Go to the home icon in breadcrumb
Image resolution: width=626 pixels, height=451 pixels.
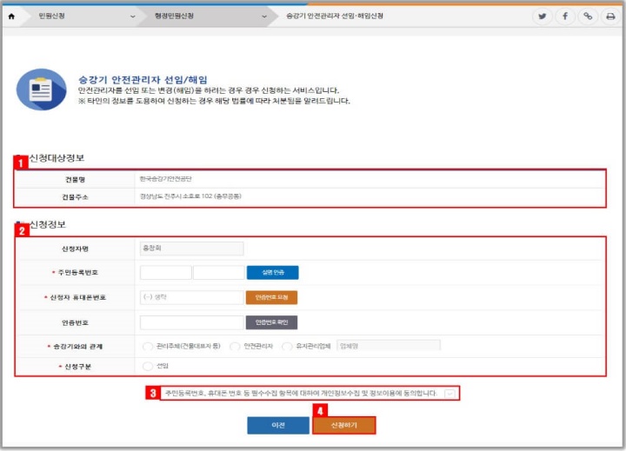click(x=11, y=17)
